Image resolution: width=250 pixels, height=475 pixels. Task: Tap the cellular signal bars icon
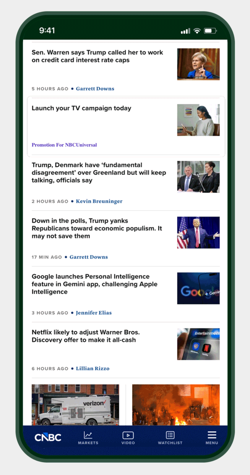pos(185,31)
